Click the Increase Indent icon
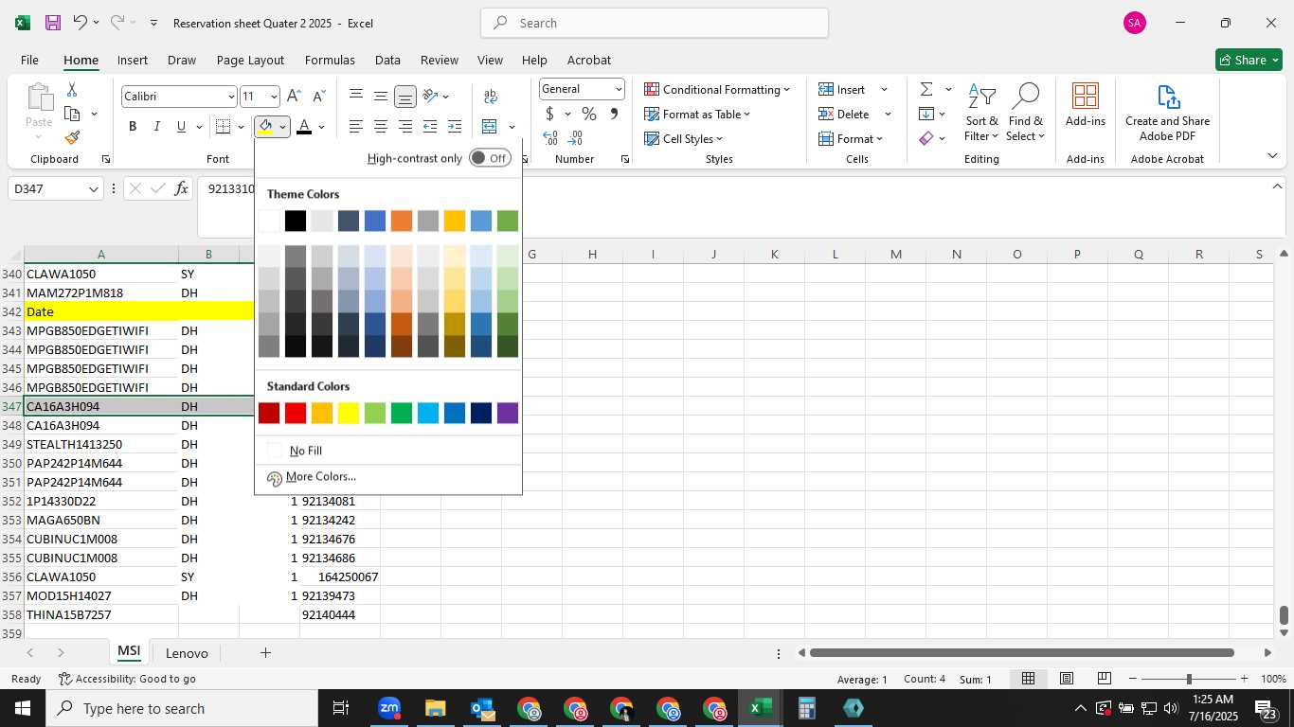Image resolution: width=1294 pixels, height=727 pixels. click(455, 127)
